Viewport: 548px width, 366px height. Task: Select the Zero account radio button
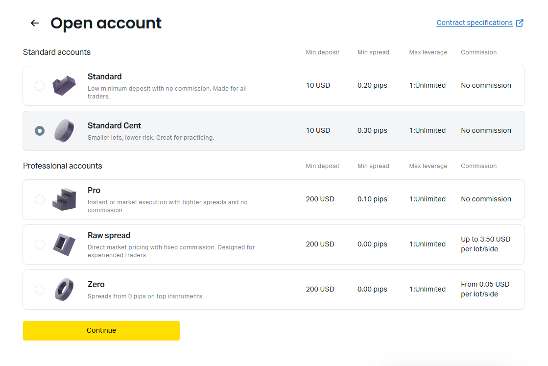pos(40,290)
